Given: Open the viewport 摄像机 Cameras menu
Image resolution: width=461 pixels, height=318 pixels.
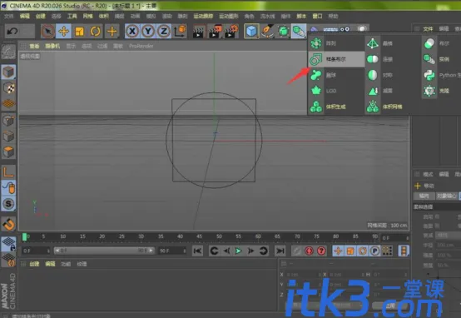Looking at the screenshot, I should point(52,46).
